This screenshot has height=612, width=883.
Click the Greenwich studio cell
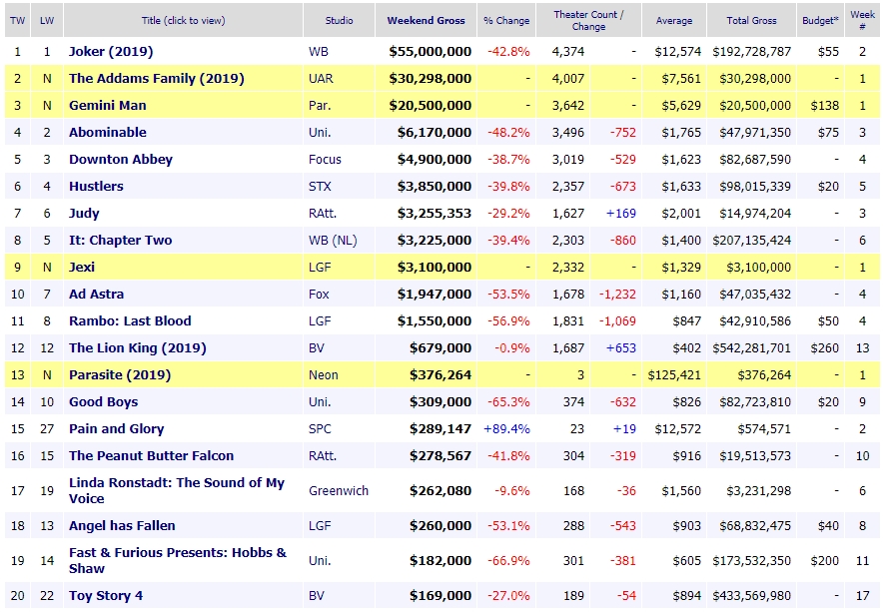339,491
